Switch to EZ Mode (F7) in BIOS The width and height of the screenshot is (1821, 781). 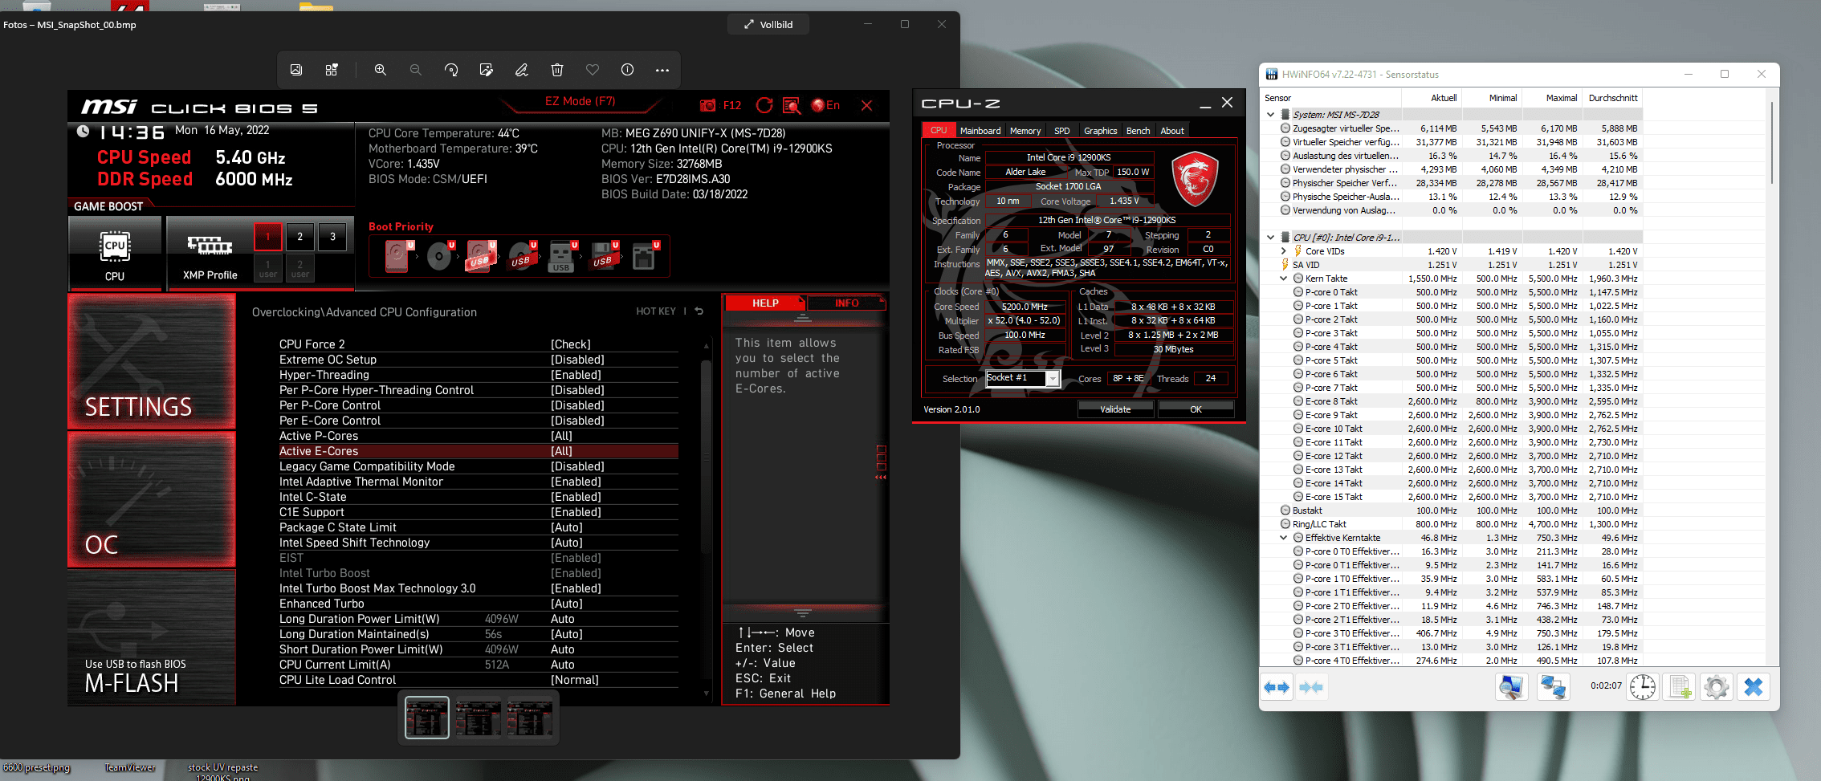580,101
